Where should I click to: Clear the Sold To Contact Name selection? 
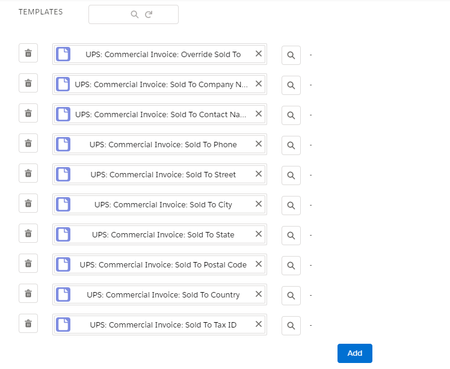click(x=259, y=114)
